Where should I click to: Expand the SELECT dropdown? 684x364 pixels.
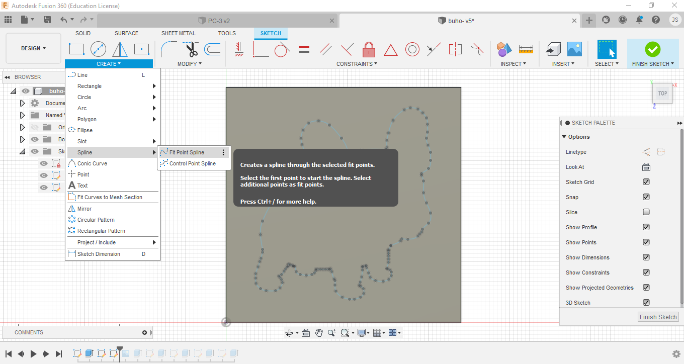coord(607,64)
